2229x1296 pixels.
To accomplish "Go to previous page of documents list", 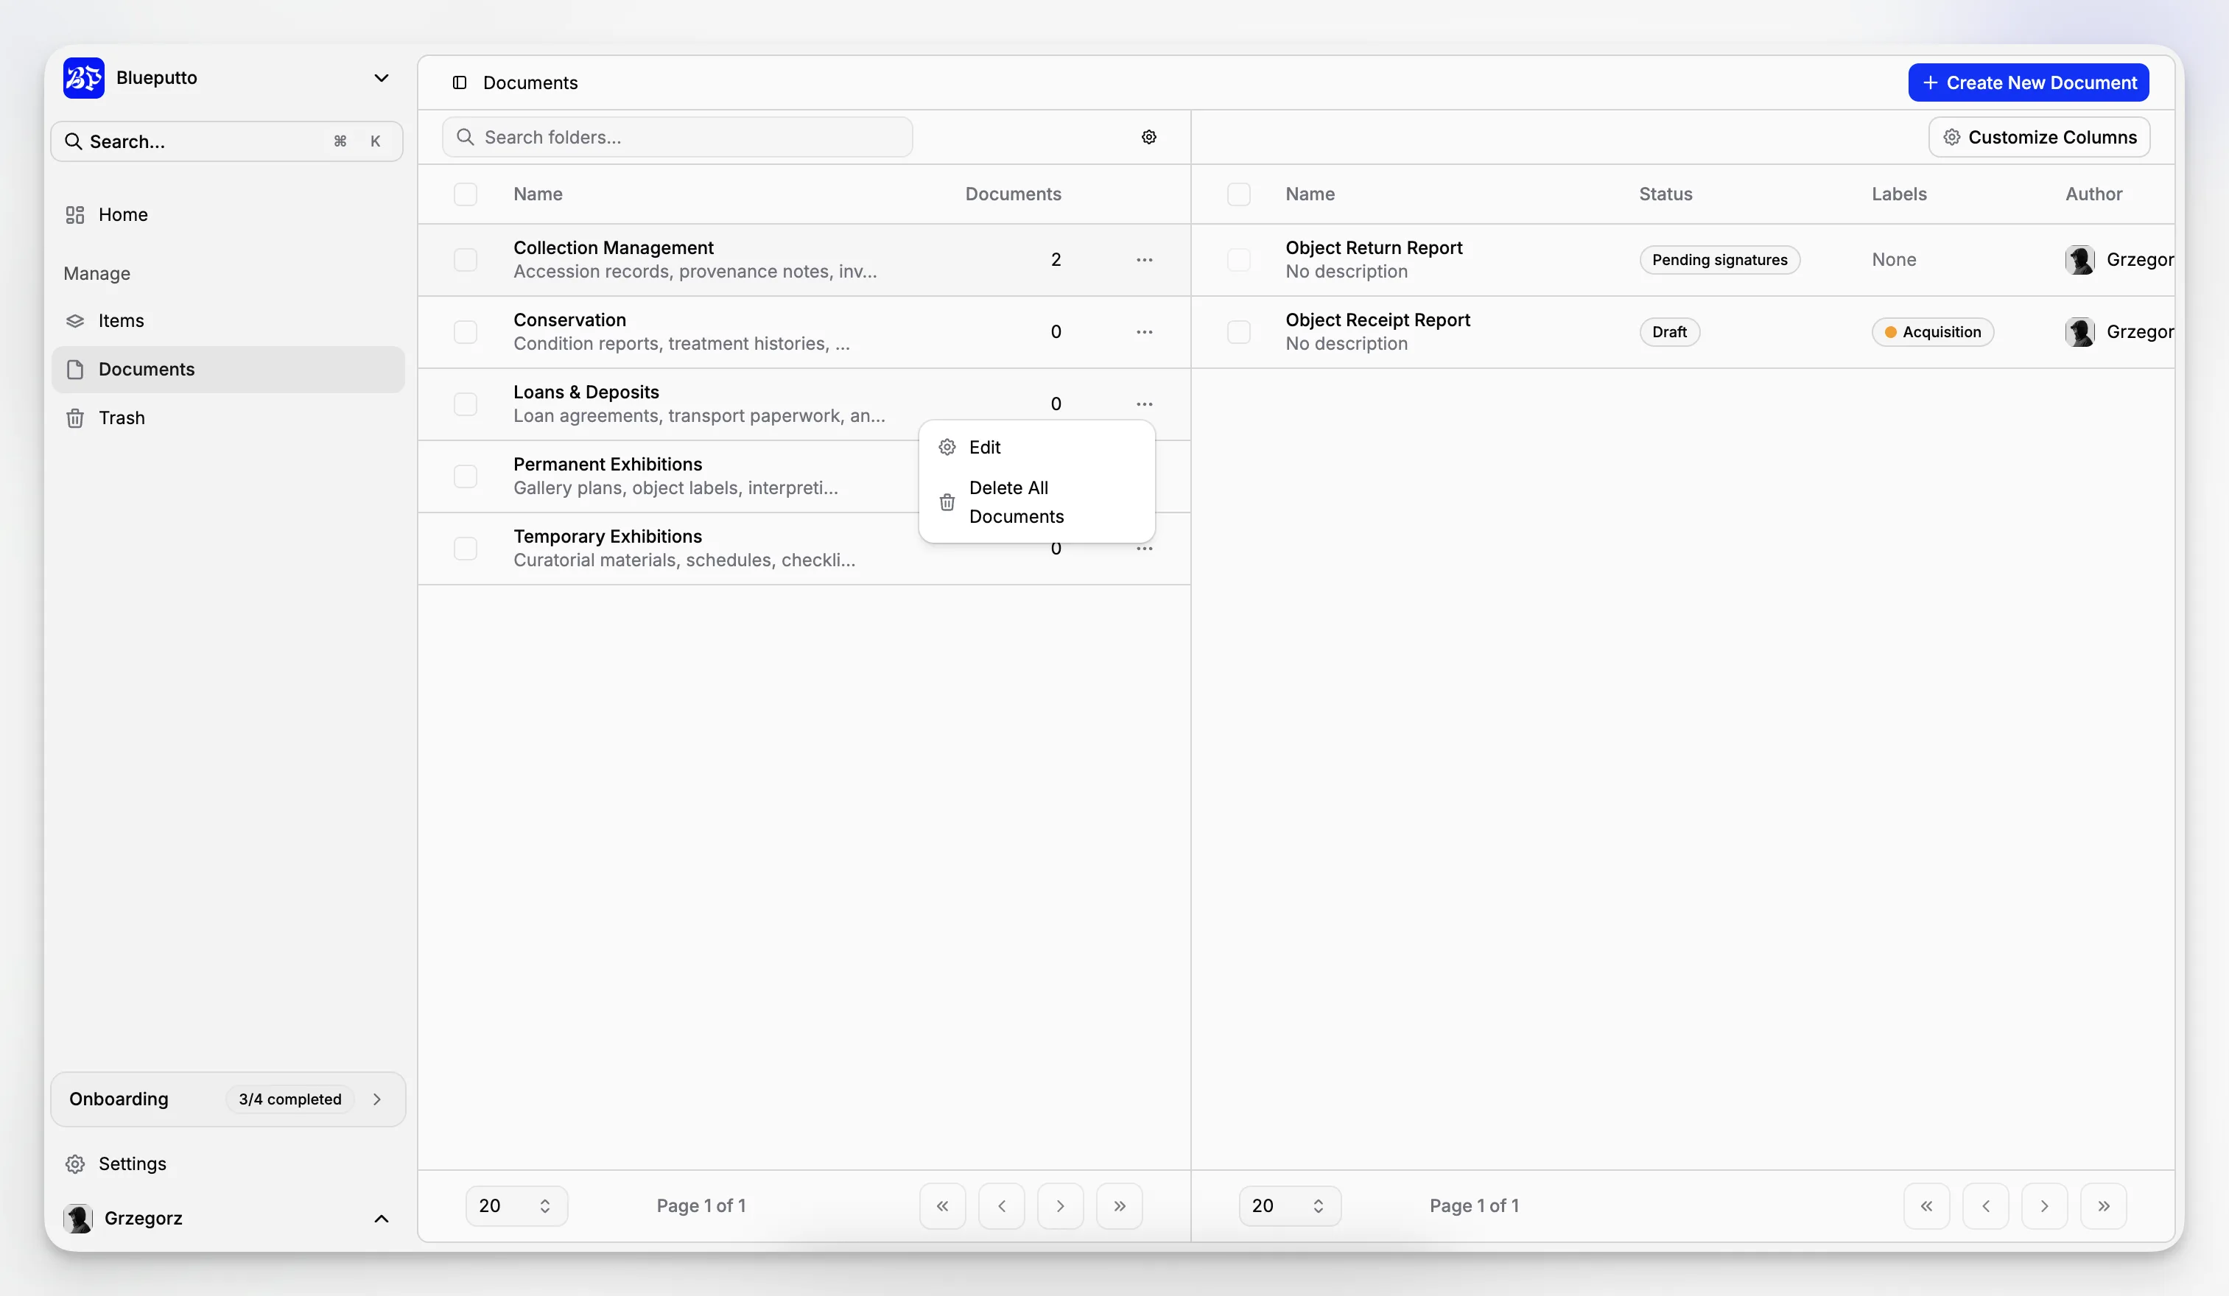I will point(1985,1206).
